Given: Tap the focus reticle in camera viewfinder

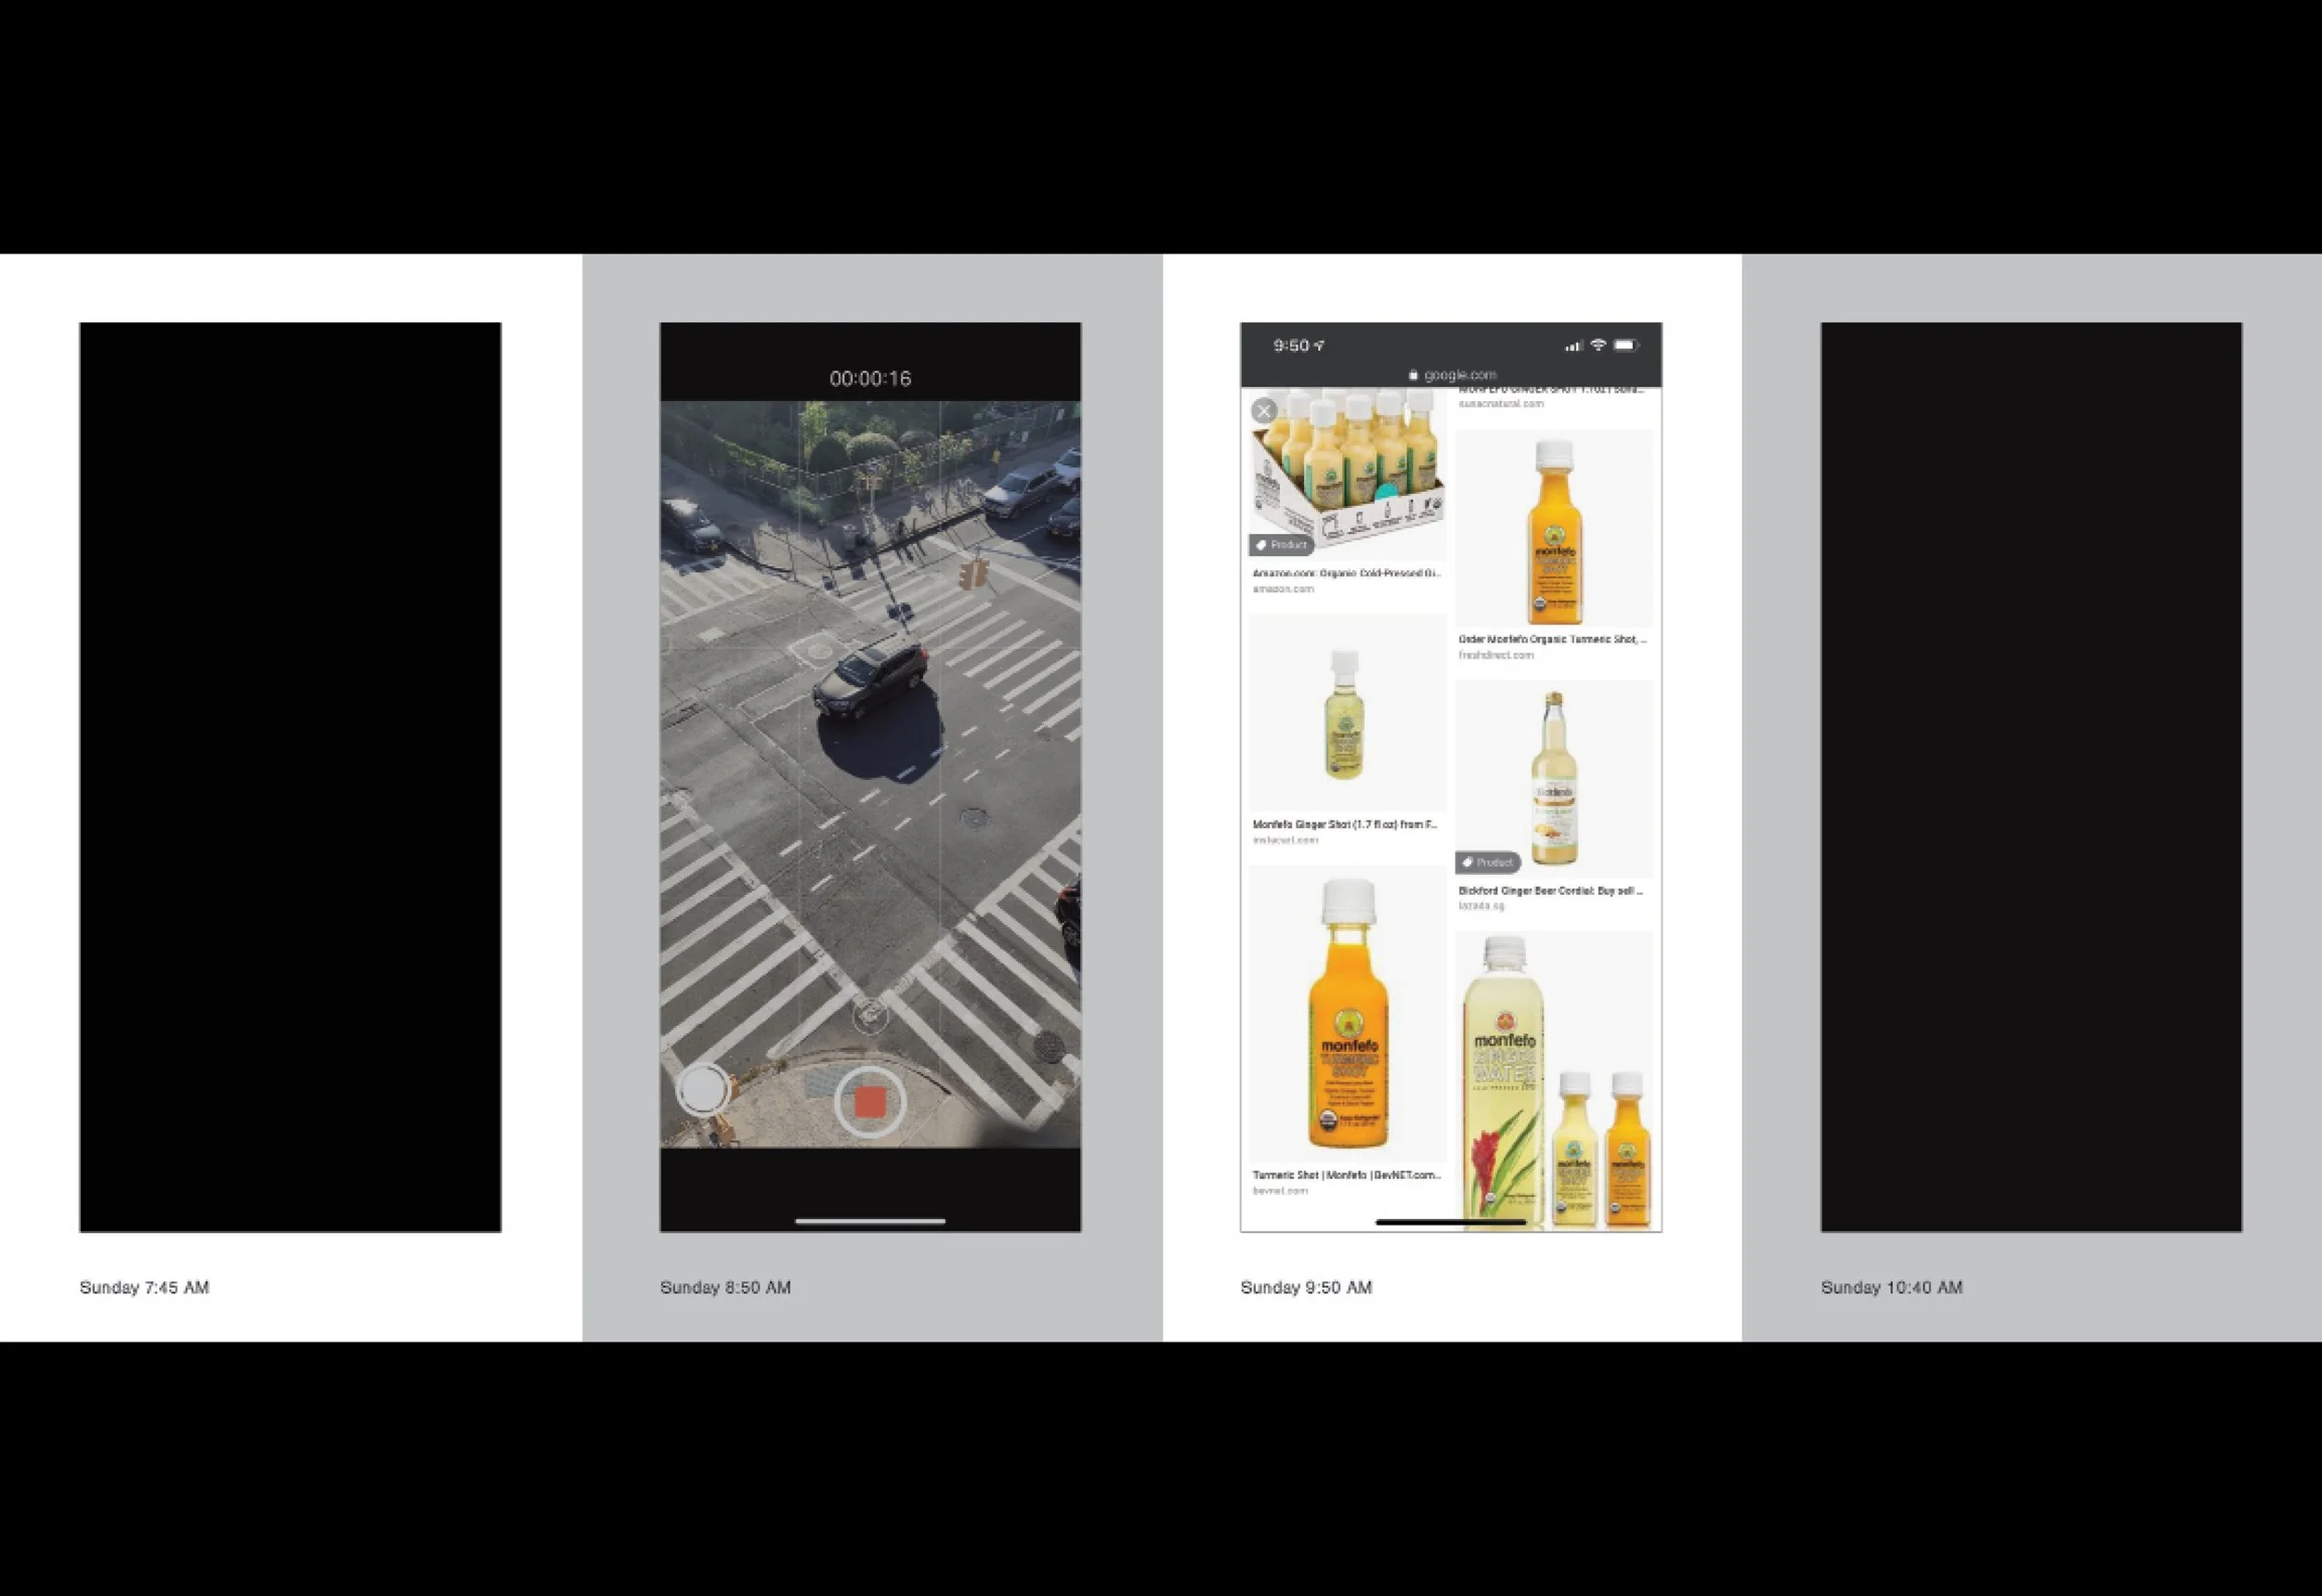Looking at the screenshot, I should (870, 1015).
